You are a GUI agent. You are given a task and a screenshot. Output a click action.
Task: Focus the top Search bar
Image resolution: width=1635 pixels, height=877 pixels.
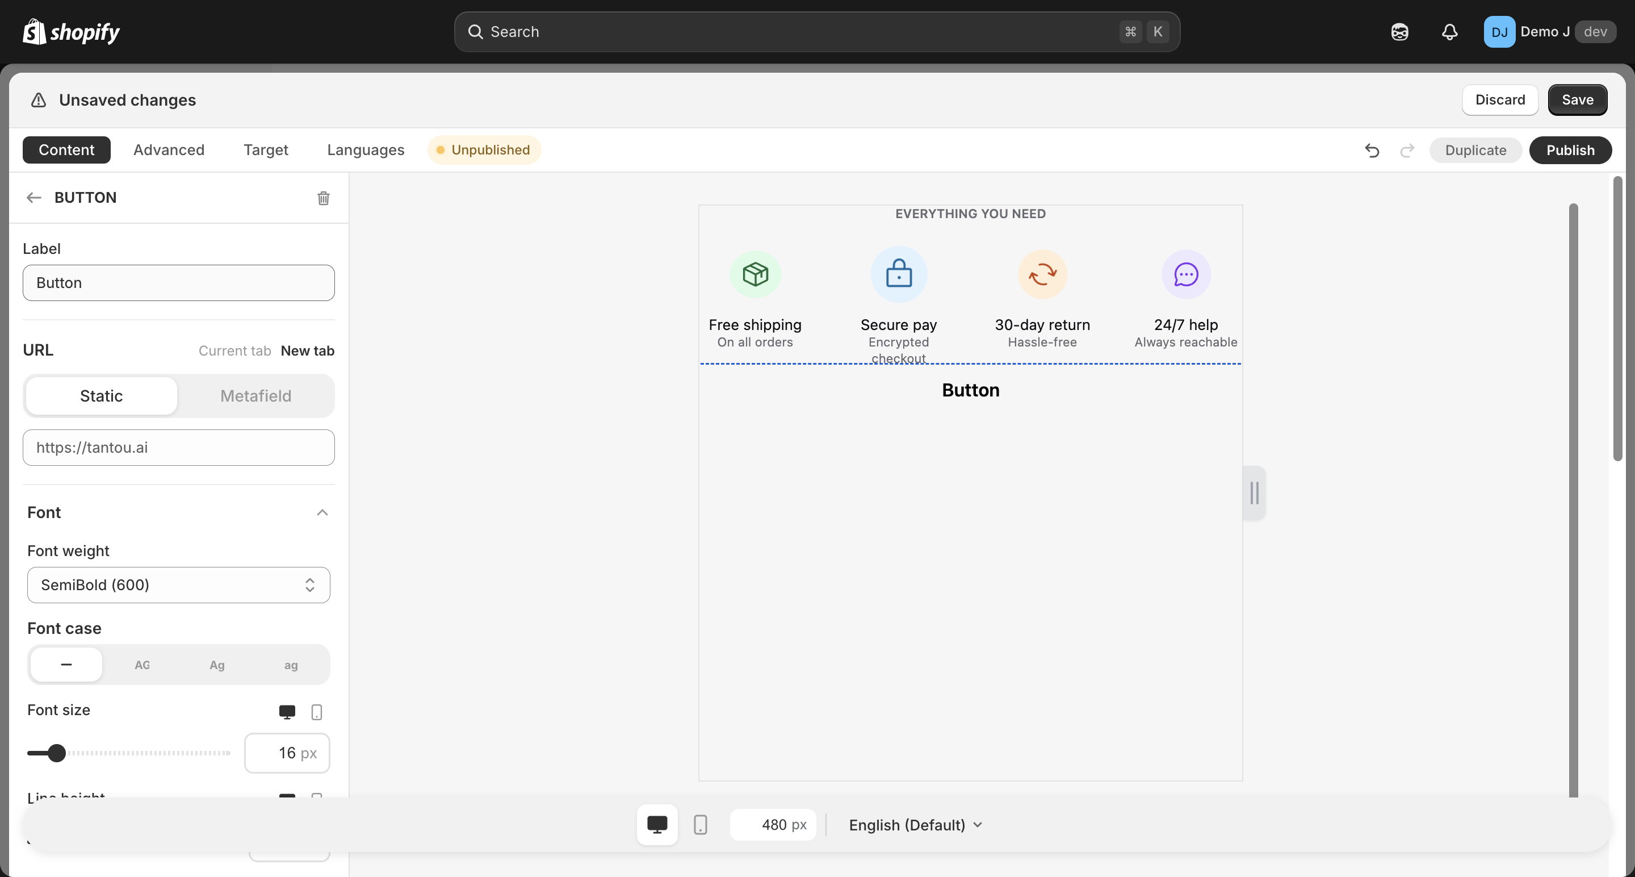point(817,32)
